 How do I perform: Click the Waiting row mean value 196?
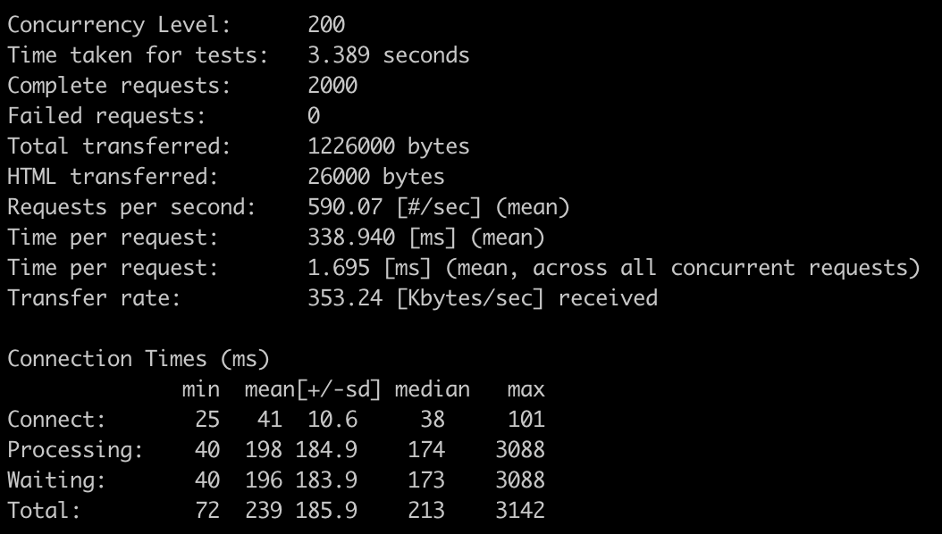(x=264, y=480)
